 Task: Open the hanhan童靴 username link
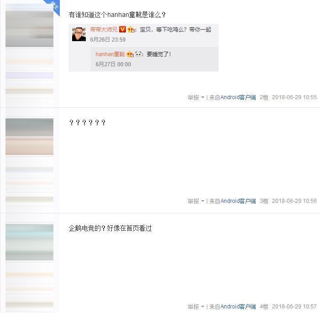point(110,54)
